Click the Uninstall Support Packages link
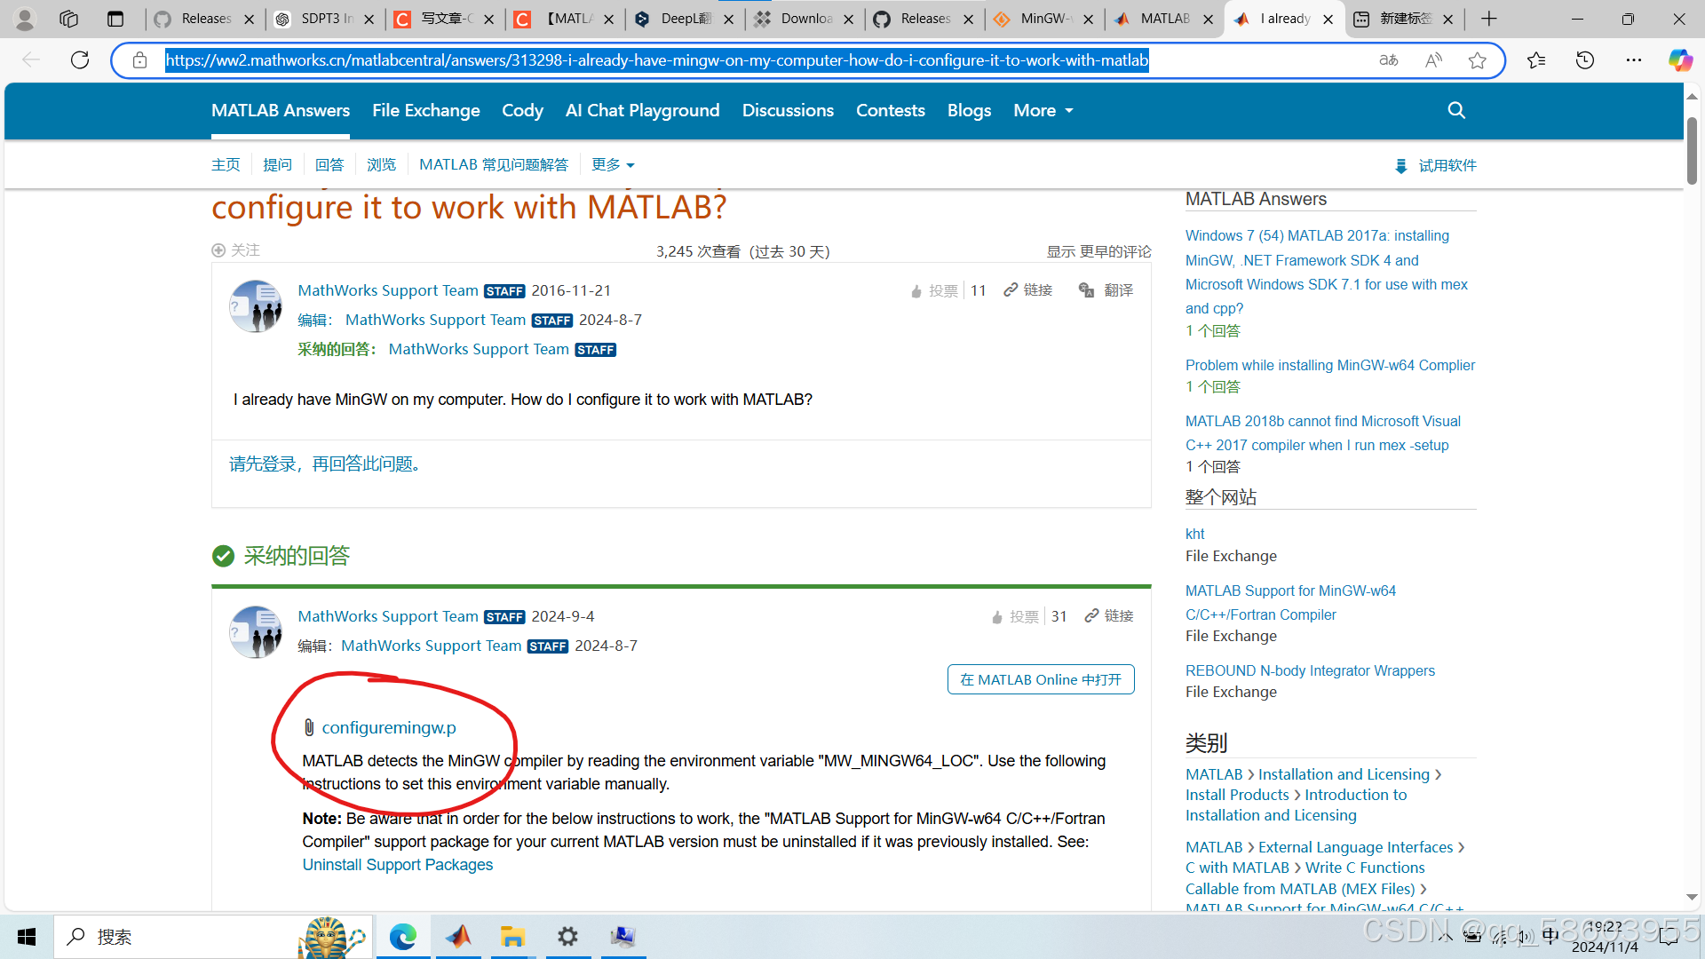1705x959 pixels. coord(397,865)
